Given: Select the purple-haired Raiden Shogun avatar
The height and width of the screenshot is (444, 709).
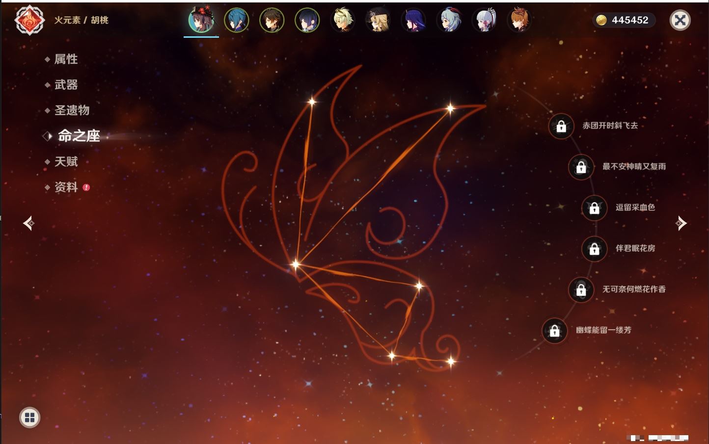Looking at the screenshot, I should 413,21.
